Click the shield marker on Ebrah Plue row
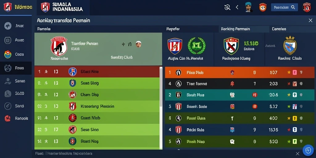 click(301, 95)
